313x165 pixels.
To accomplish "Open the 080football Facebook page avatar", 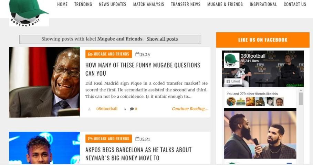I will tap(231, 60).
